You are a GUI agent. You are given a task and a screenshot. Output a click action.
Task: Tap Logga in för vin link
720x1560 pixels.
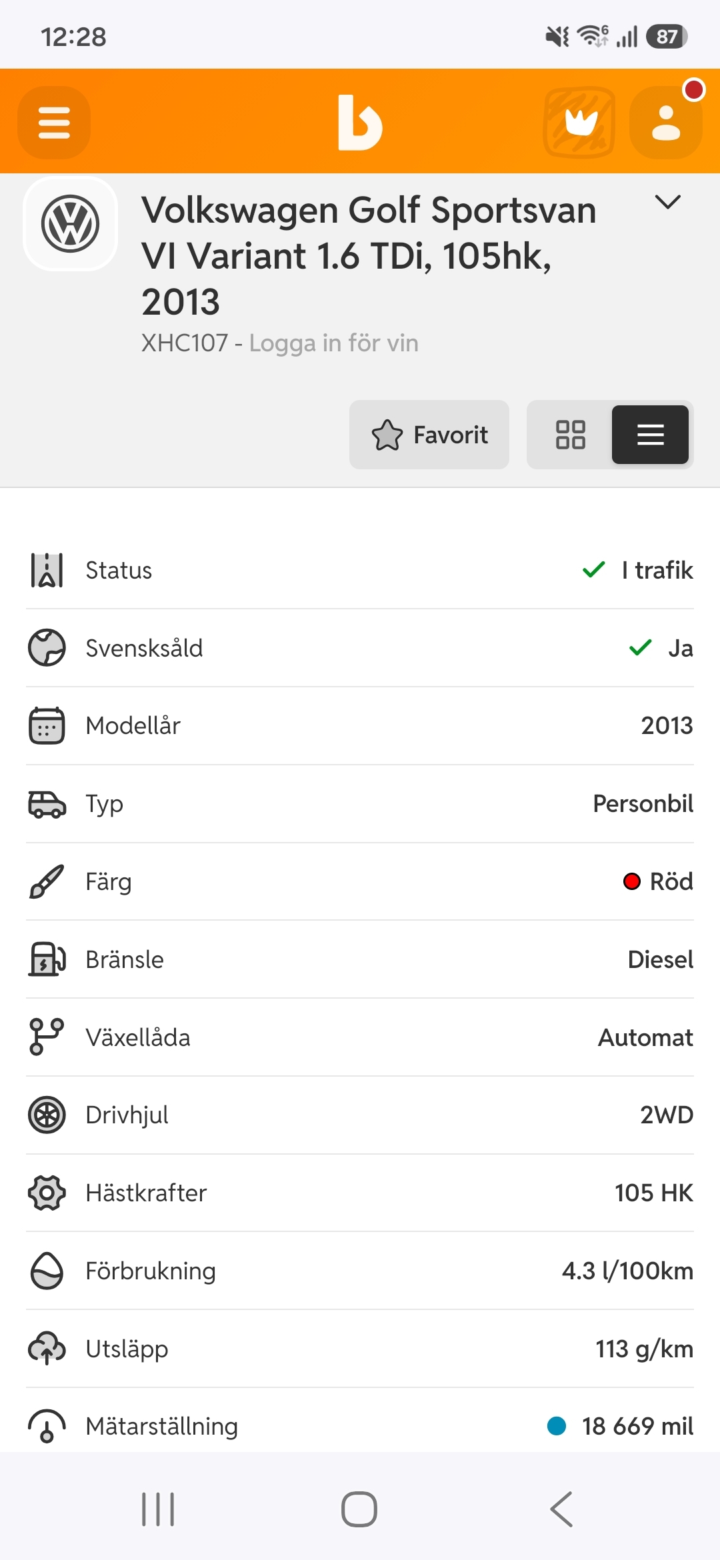(x=334, y=343)
